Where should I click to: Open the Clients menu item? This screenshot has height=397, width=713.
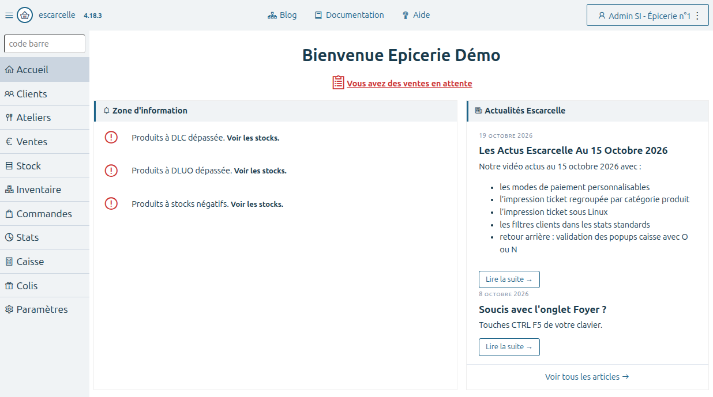44,94
